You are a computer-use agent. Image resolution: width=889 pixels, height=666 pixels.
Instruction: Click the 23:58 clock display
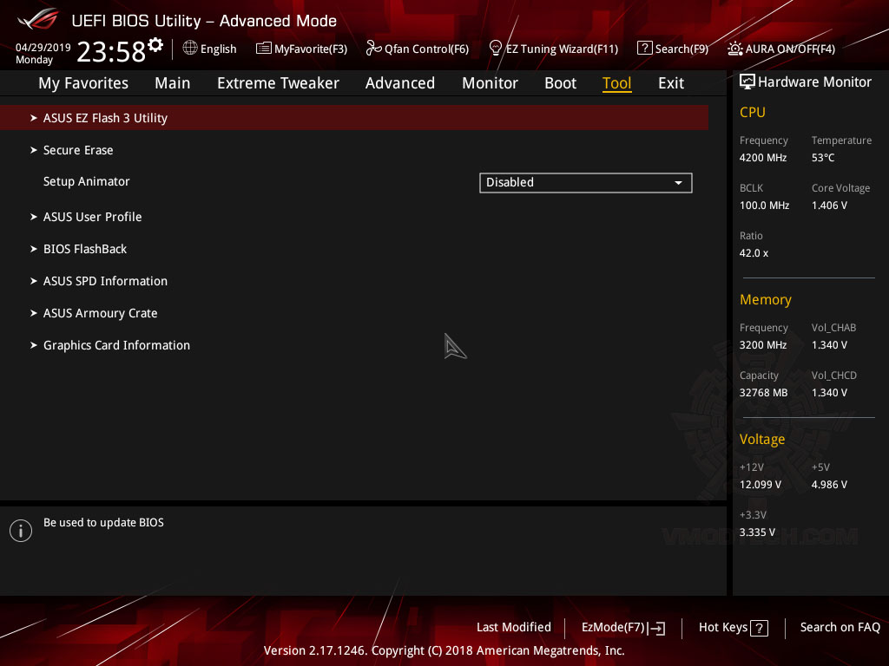pyautogui.click(x=111, y=52)
